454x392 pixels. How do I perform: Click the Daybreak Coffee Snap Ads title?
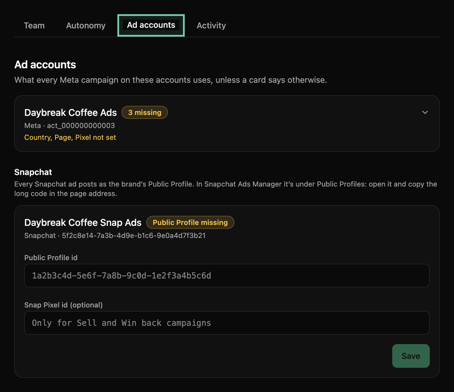(83, 223)
